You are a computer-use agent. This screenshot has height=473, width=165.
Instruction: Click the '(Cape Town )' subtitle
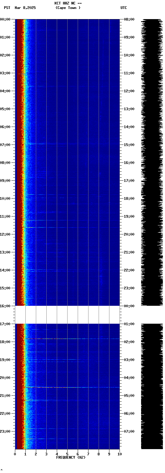pyautogui.click(x=68, y=8)
